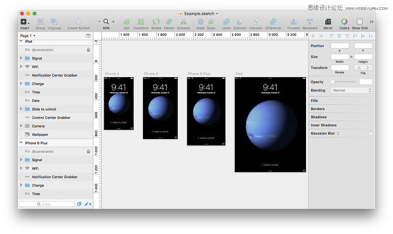Collapse the iPhone 6 Plus artboard
Screen dimensions: 393x234
(21, 143)
